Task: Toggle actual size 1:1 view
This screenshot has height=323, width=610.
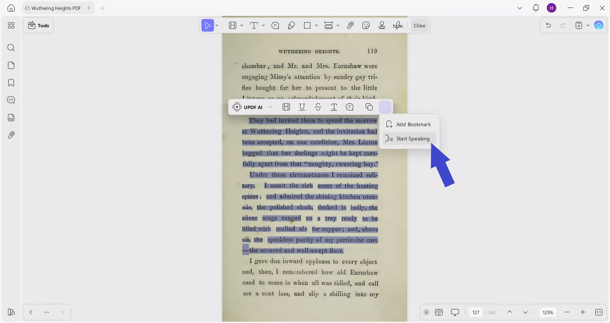Action: pyautogui.click(x=599, y=312)
